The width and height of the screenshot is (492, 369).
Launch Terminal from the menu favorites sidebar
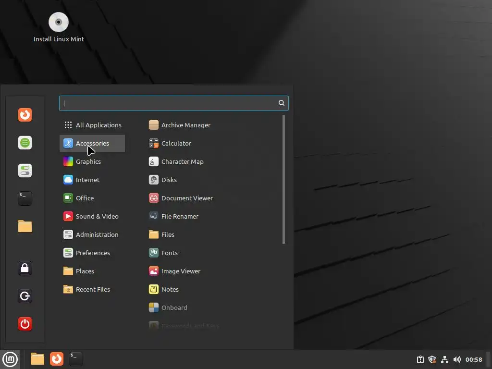coord(25,198)
